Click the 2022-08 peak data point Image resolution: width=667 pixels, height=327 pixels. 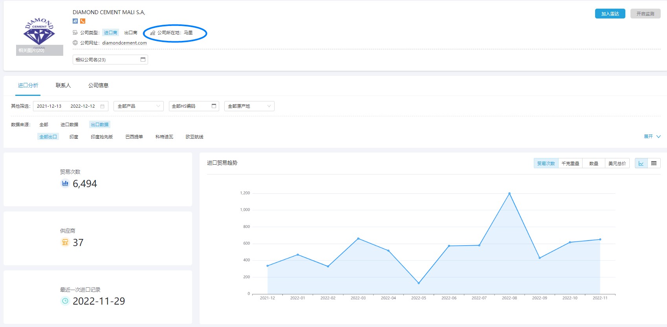(x=509, y=193)
